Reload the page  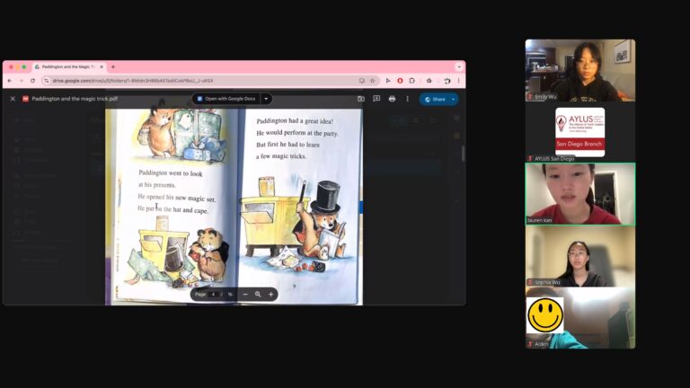click(32, 81)
